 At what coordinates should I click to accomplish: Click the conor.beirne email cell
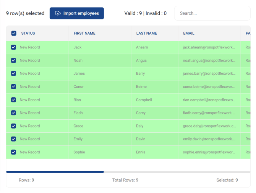(209, 87)
